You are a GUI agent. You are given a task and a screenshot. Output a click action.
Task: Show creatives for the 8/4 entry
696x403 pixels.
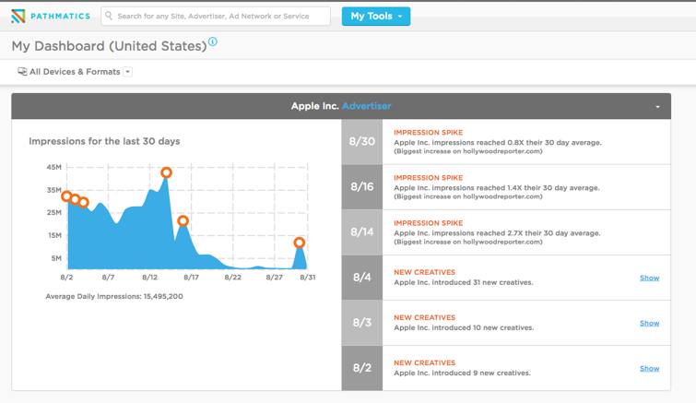click(x=649, y=278)
